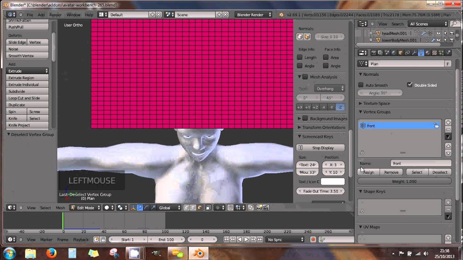This screenshot has height=260, width=463.
Task: Enable the Auto Smooth checkbox
Action: (361, 85)
